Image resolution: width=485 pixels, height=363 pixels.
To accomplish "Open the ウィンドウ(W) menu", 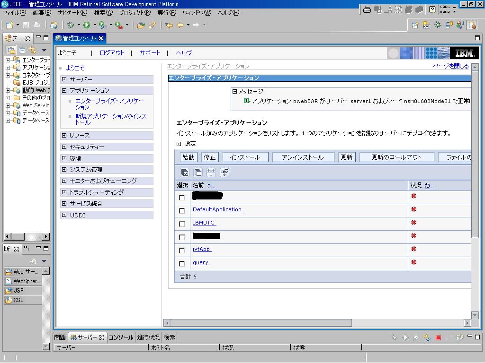I will (197, 13).
